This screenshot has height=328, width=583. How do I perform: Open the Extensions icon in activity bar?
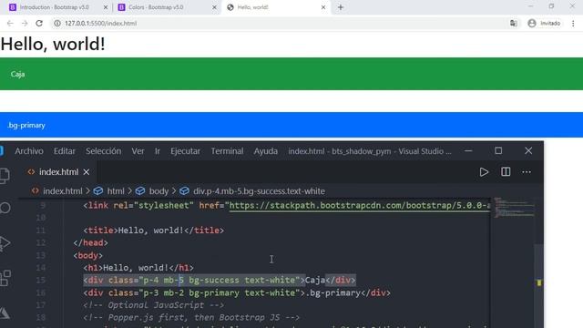5,278
